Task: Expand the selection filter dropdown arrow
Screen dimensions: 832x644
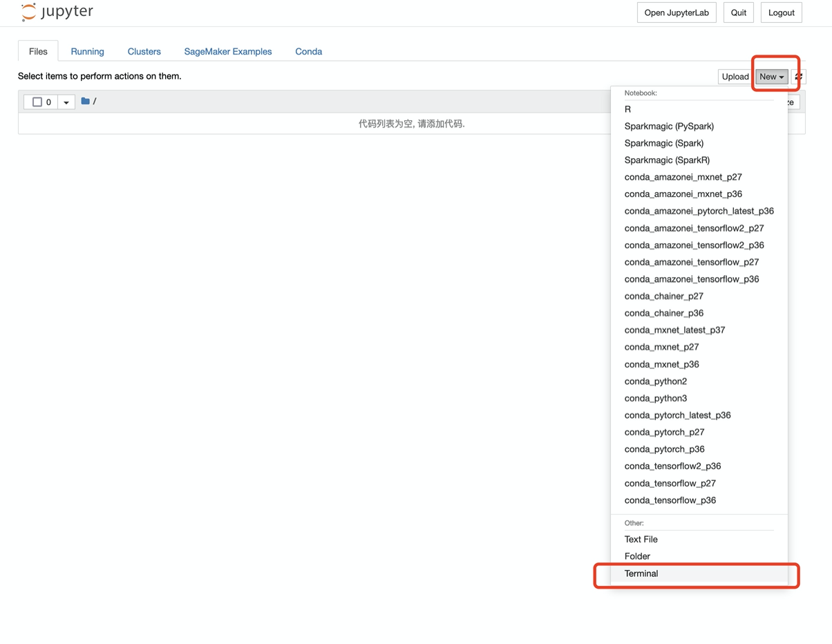Action: click(x=66, y=102)
